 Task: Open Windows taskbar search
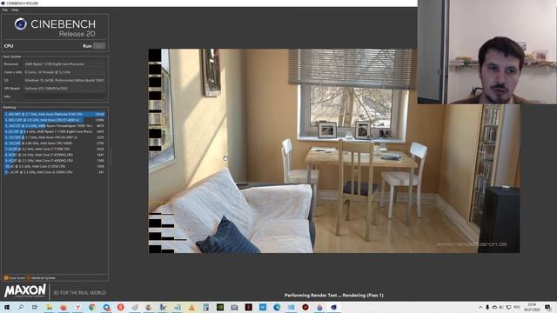[x=21, y=307]
